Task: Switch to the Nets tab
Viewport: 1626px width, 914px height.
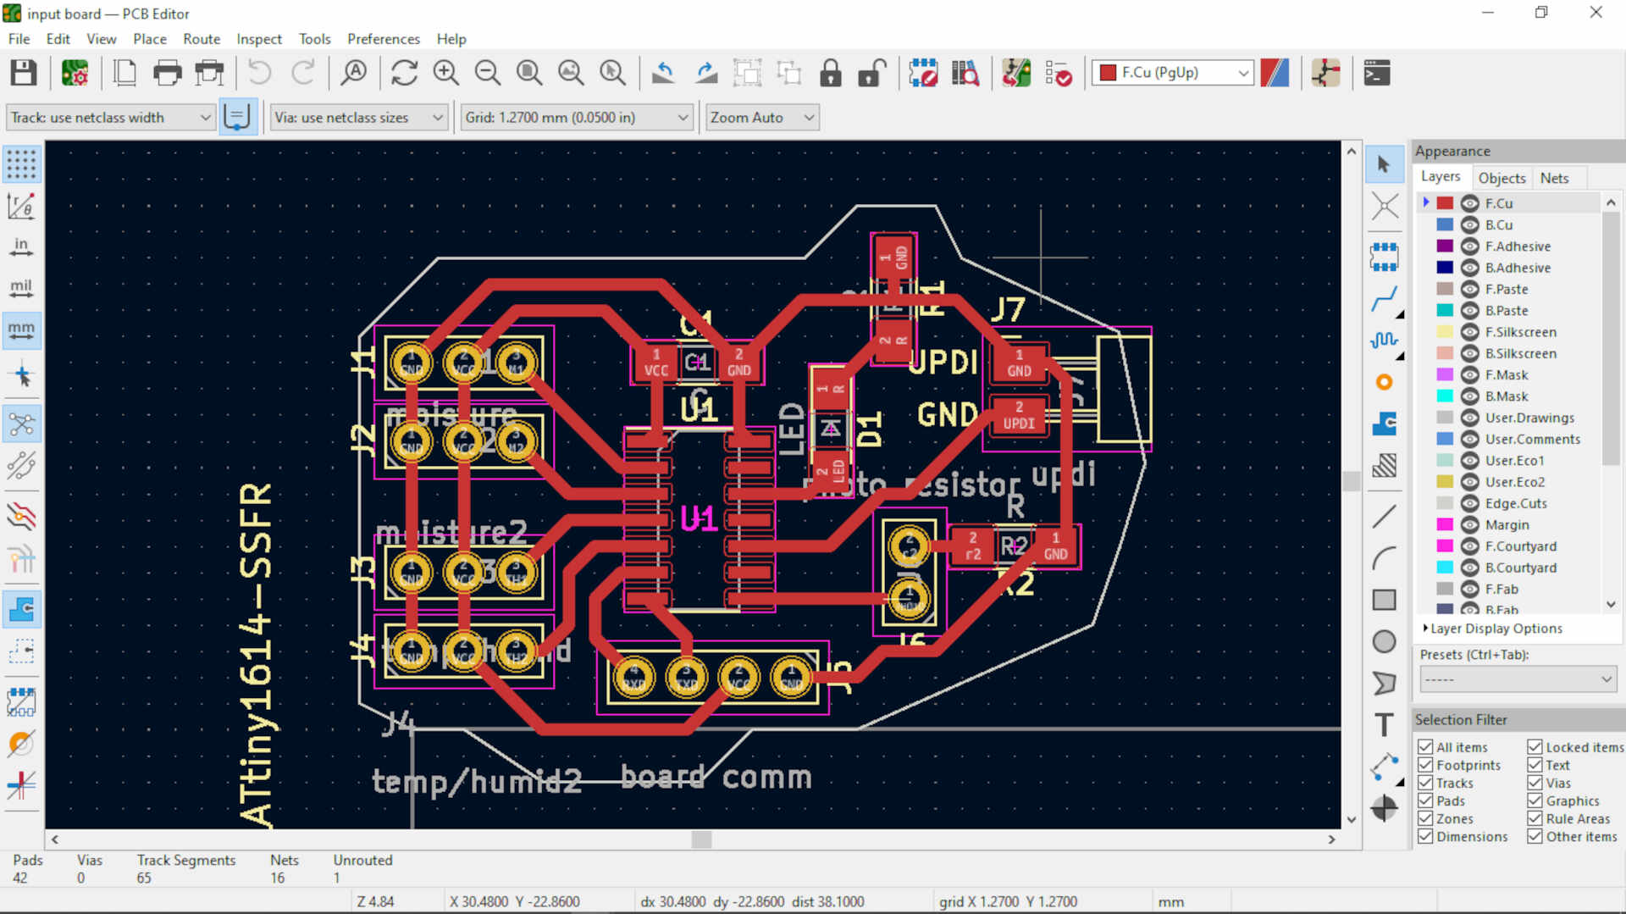Action: pos(1558,177)
